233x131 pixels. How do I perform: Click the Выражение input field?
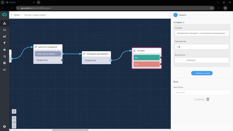(x=206, y=60)
